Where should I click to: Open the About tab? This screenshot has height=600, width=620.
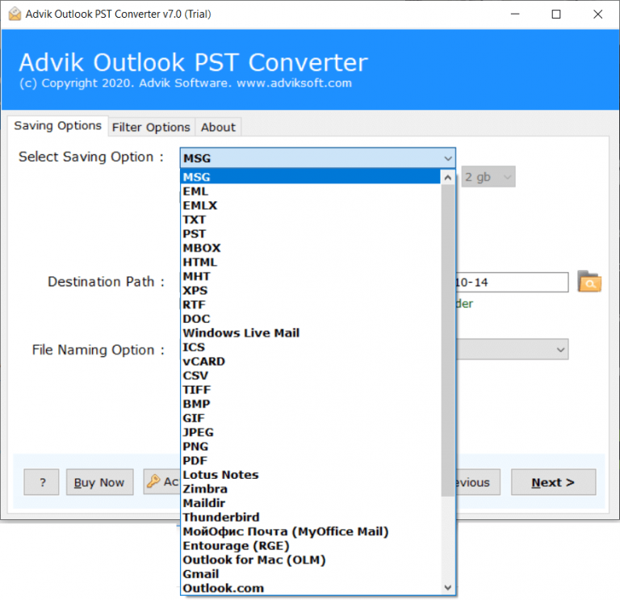click(218, 128)
